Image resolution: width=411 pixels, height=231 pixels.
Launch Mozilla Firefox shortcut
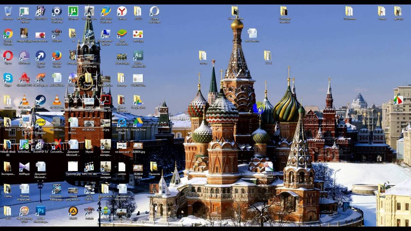(x=57, y=56)
